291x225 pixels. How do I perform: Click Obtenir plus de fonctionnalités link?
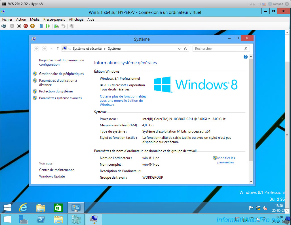[123, 100]
